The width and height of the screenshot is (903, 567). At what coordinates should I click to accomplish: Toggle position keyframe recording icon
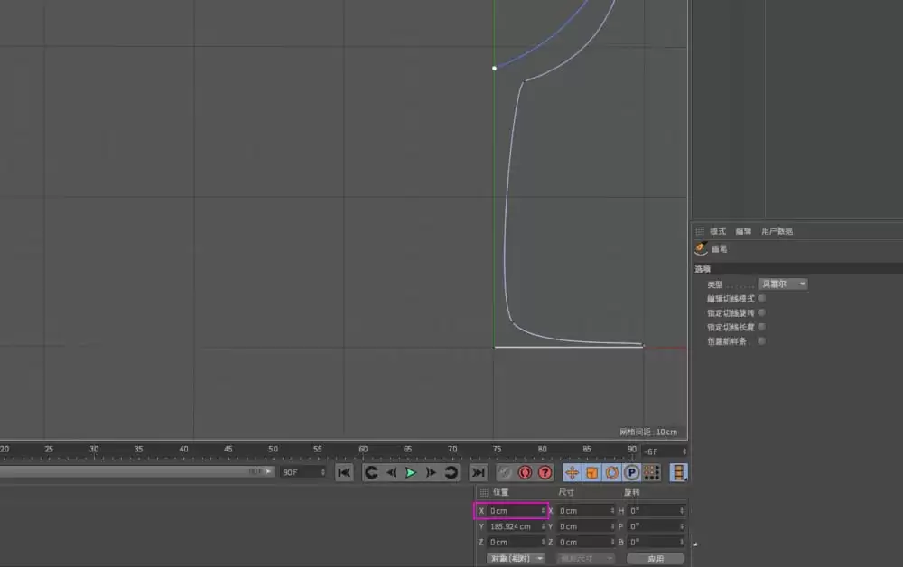pyautogui.click(x=573, y=472)
